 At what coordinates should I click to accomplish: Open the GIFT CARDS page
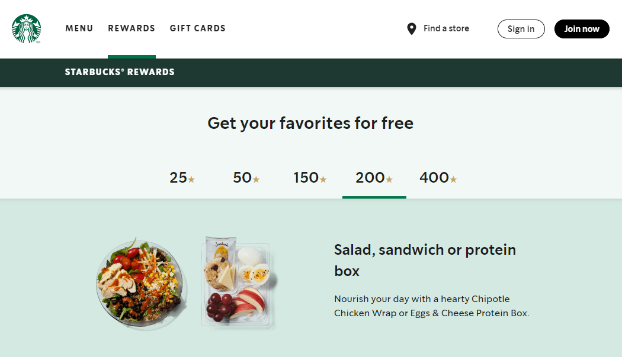pos(197,28)
